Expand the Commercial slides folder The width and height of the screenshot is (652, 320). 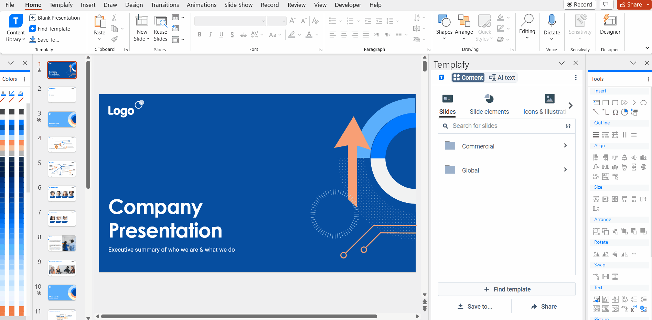pyautogui.click(x=565, y=146)
